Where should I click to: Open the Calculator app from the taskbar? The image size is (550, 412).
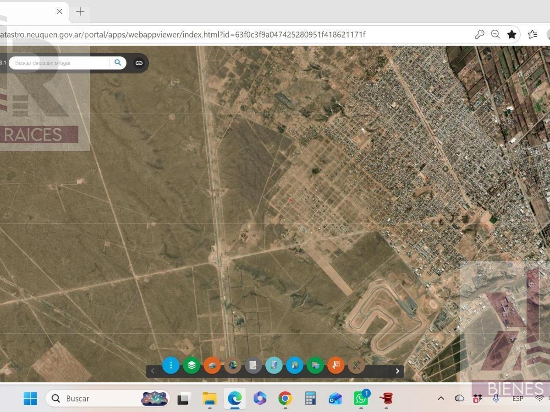[x=310, y=398]
